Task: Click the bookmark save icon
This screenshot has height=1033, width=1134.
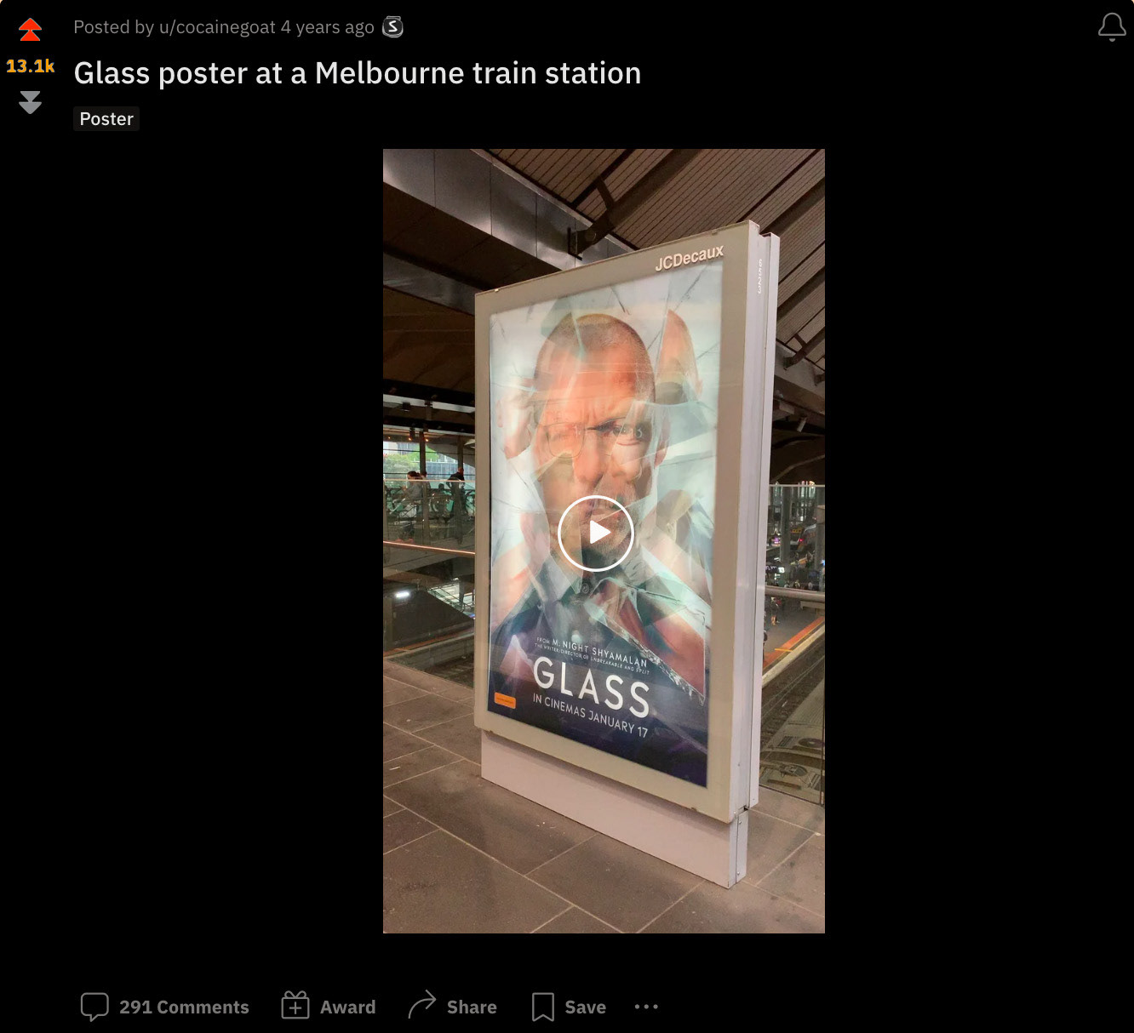Action: (542, 1007)
